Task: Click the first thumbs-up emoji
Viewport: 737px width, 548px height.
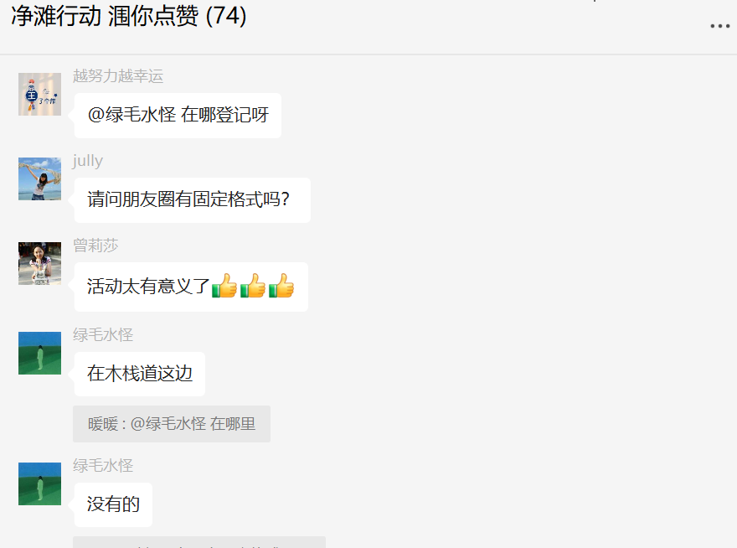Action: tap(224, 286)
